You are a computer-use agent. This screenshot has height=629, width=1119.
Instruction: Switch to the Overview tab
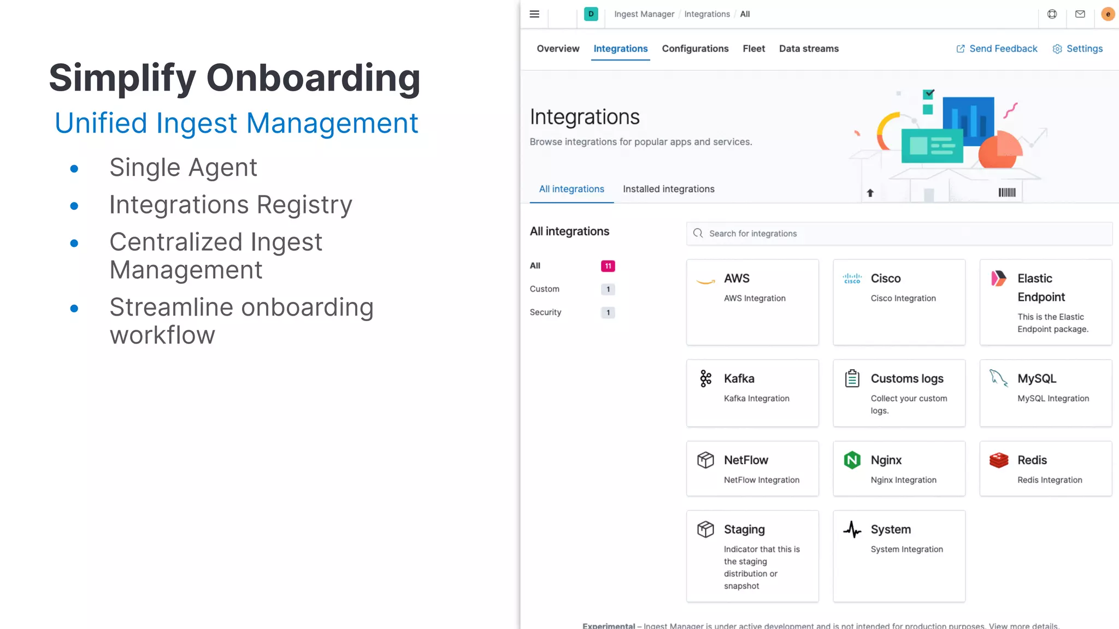point(558,49)
